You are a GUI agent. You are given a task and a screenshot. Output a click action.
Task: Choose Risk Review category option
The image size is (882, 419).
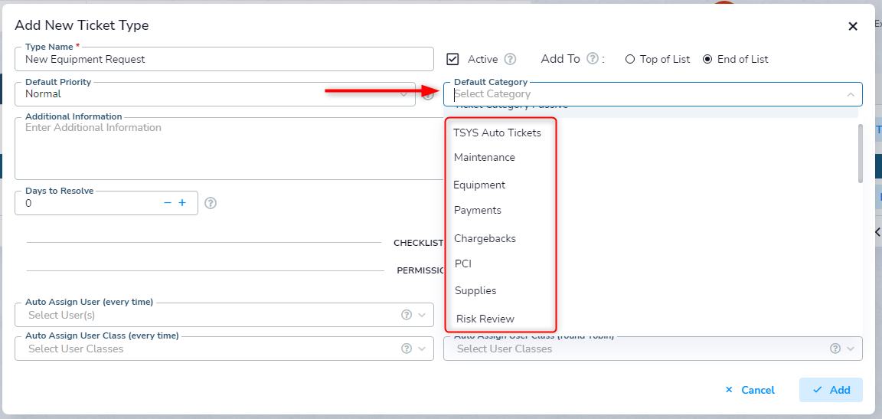tap(485, 319)
